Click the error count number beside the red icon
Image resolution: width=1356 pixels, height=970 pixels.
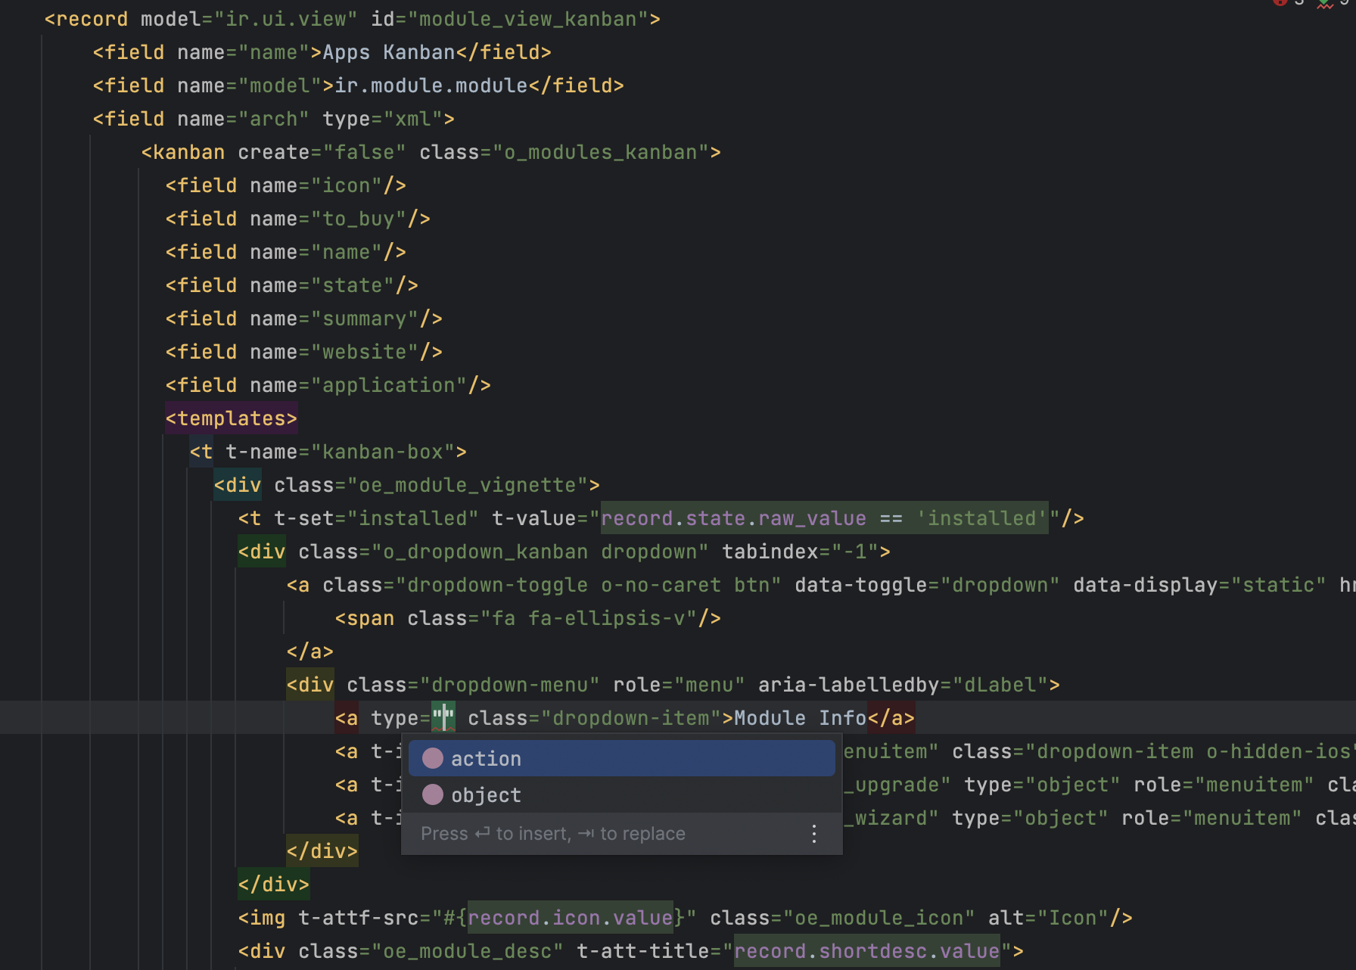[x=1298, y=4]
